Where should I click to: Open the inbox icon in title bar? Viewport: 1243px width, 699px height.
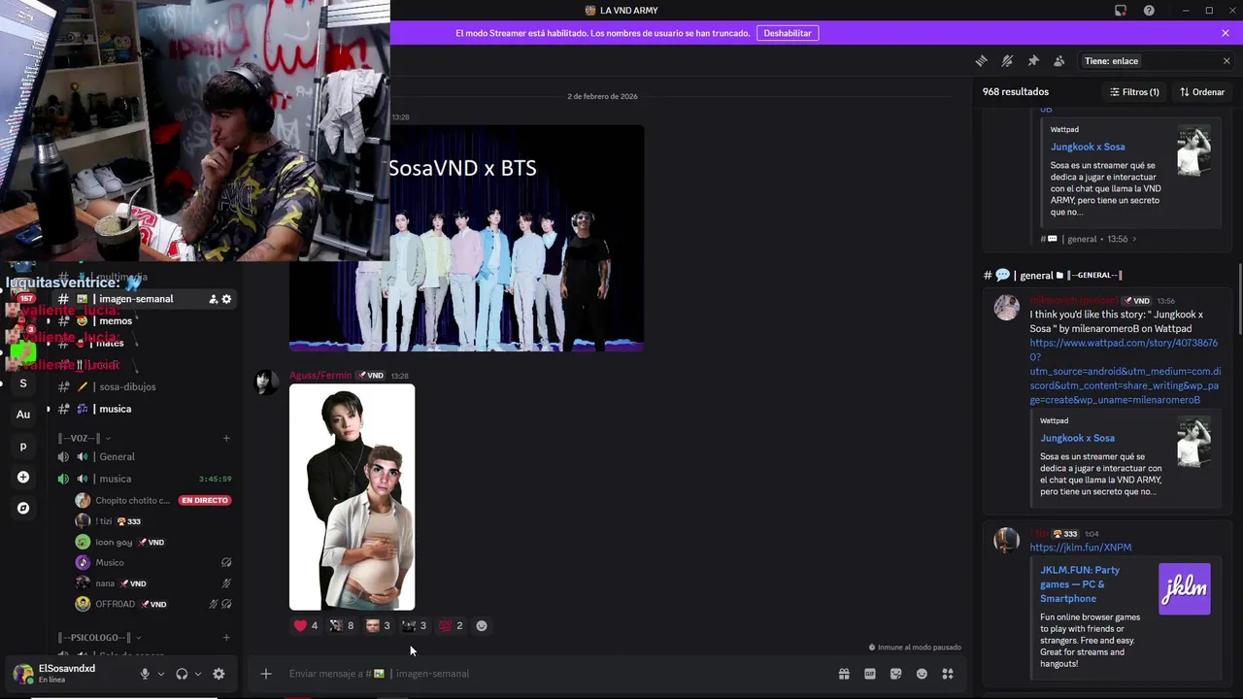point(1121,11)
